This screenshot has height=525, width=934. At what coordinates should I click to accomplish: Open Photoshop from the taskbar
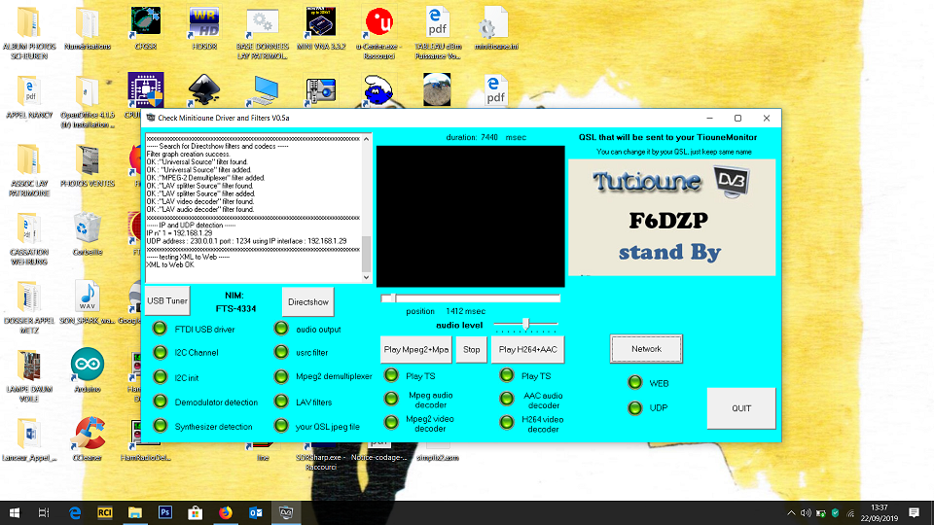click(x=165, y=512)
